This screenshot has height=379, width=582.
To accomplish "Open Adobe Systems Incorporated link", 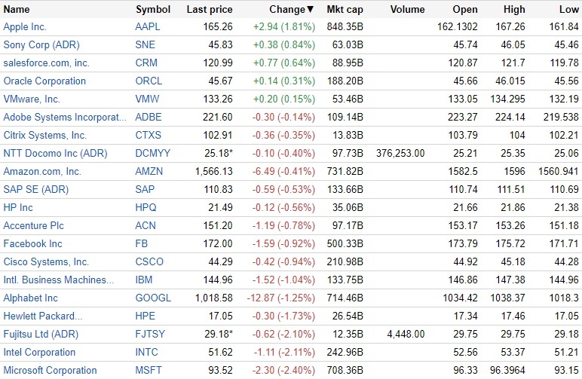I will pyautogui.click(x=65, y=117).
